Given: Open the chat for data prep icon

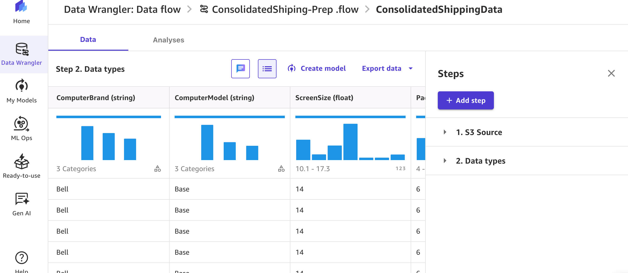Looking at the screenshot, I should tap(240, 69).
